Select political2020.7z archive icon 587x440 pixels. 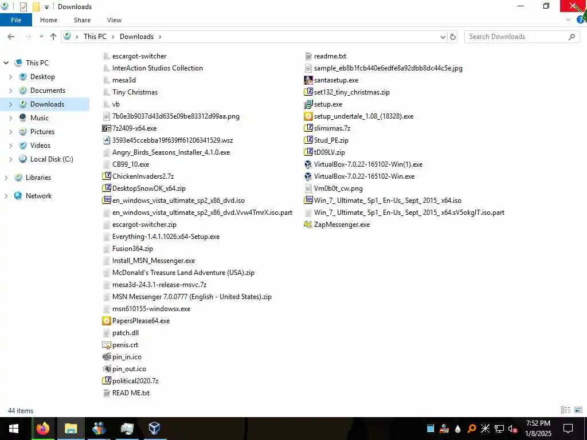(106, 381)
